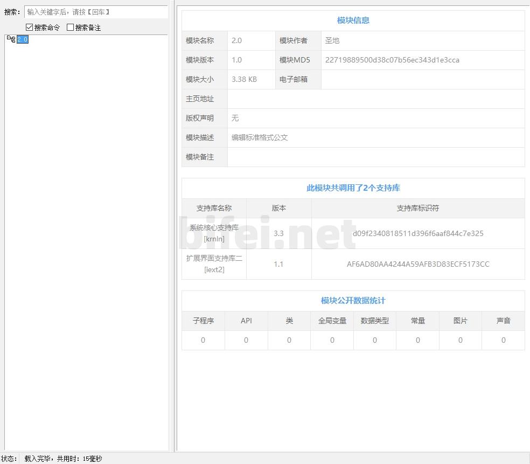
Task: Select the 2.0 module tree node
Action: tap(22, 39)
